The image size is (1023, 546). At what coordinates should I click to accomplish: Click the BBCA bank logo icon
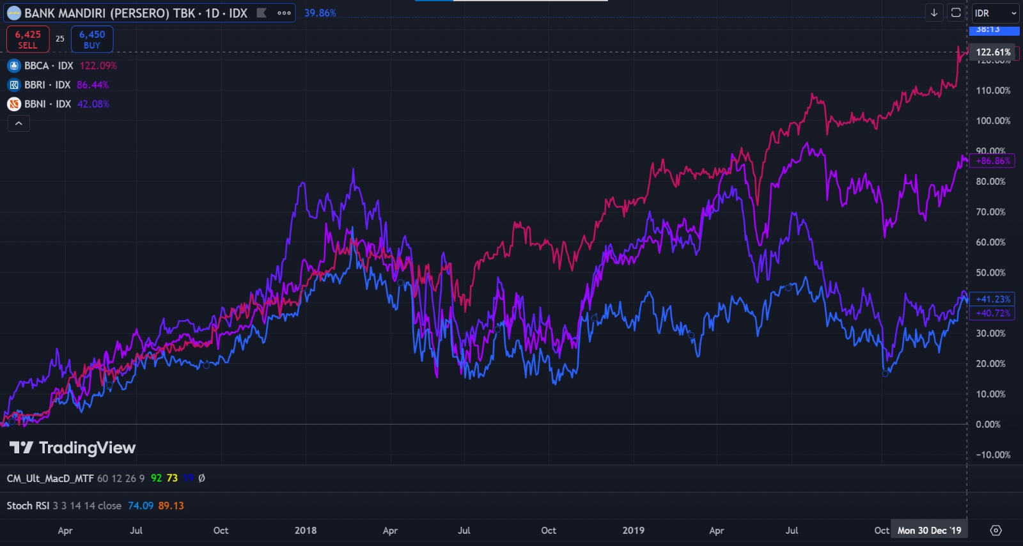[14, 66]
